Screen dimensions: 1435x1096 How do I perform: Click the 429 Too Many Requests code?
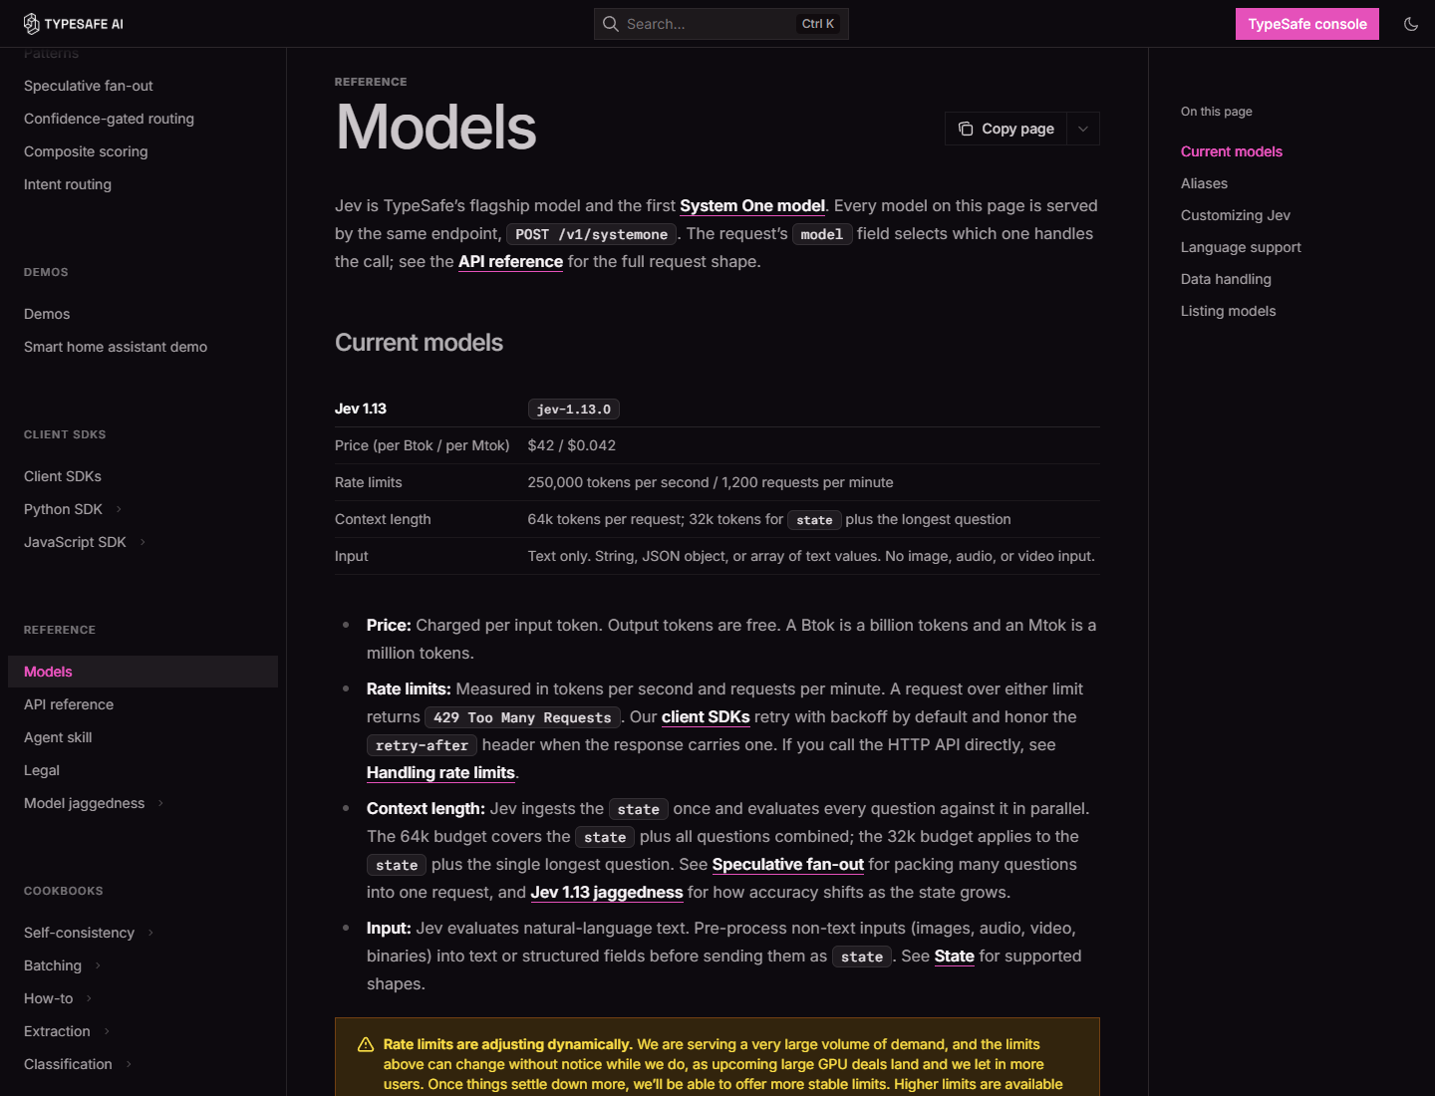pos(522,717)
